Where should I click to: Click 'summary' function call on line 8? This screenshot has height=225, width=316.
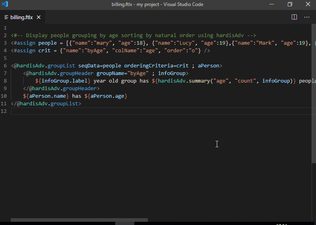199,81
